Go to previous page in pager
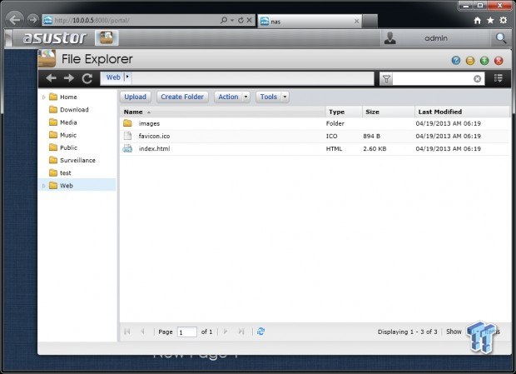The height and width of the screenshot is (374, 516). 142,332
